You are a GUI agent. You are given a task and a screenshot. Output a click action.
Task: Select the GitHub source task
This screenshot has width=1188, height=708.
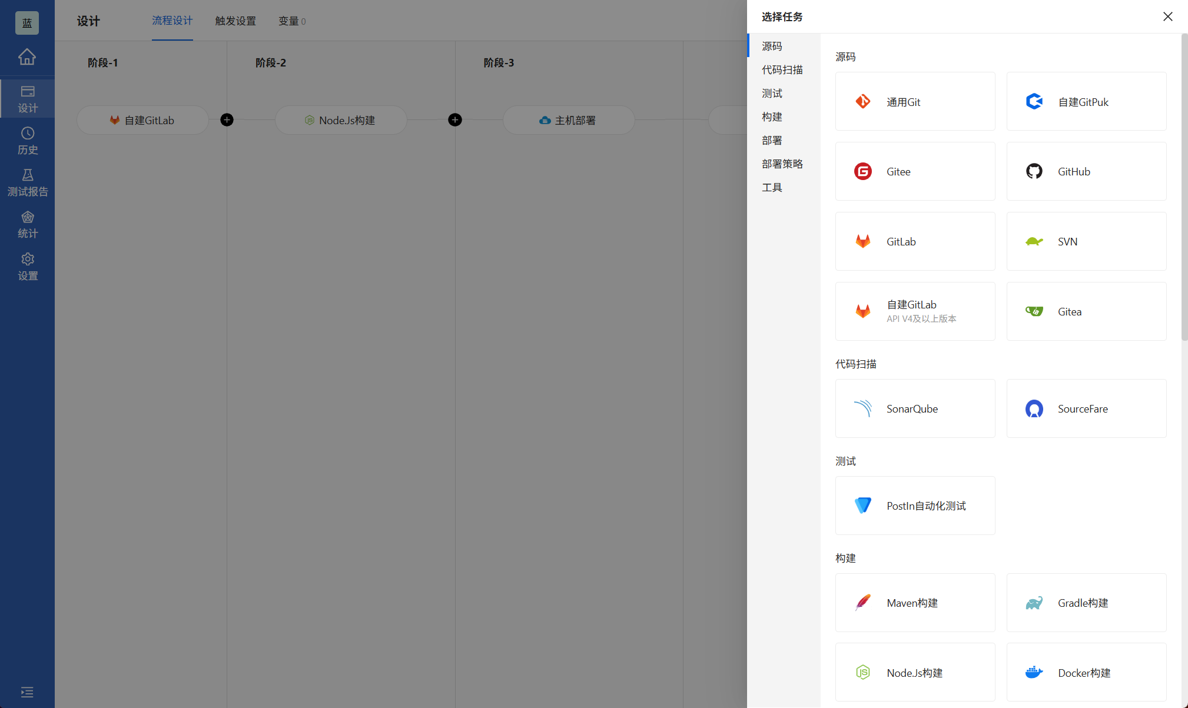(1086, 171)
